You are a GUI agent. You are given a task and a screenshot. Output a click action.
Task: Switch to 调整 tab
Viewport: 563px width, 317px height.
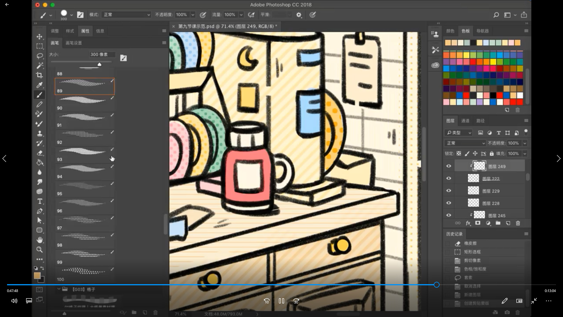coord(55,31)
